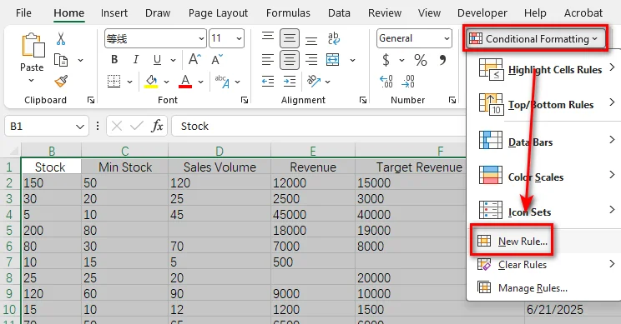Viewport: 621px width, 324px height.
Task: Click the Borders icon
Action: (x=114, y=82)
